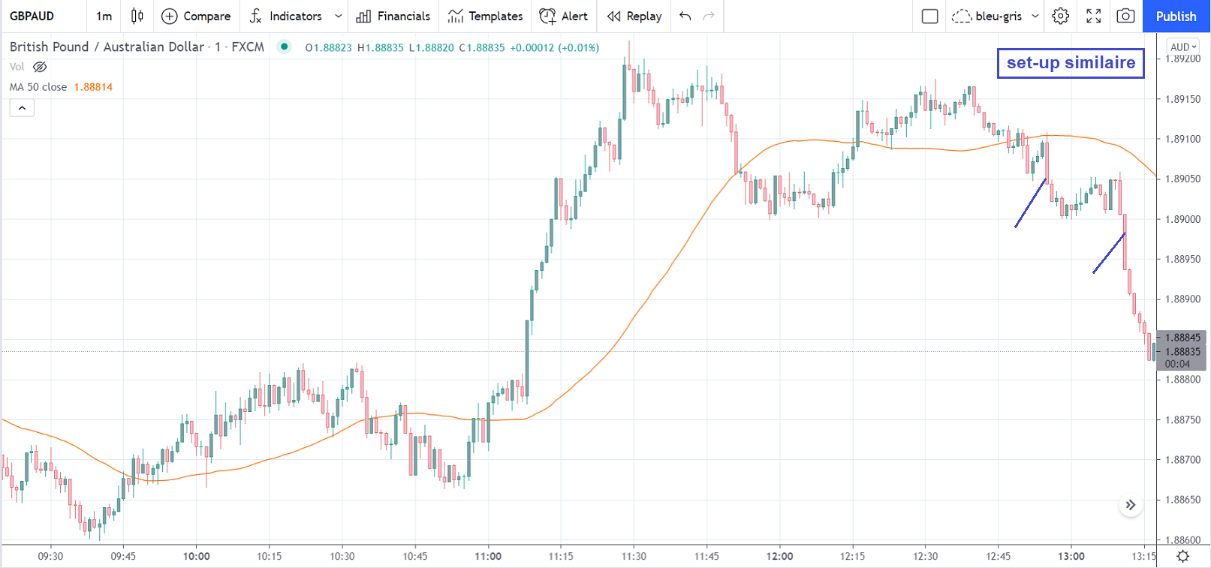Click the current price label 1.88835
Viewport: 1211px width, 568px height.
[x=1182, y=351]
